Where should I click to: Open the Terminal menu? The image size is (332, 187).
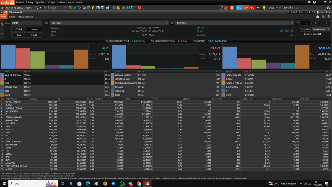point(20,2)
